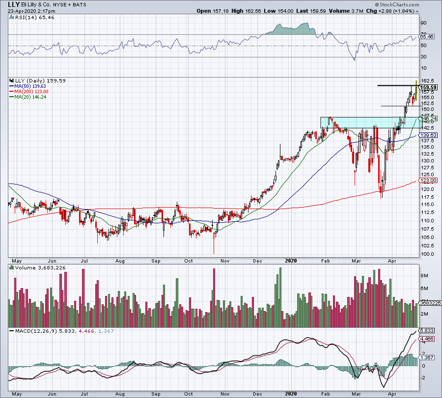Click the 23-Apr-2020 2:17pm timestamp

tap(31, 11)
